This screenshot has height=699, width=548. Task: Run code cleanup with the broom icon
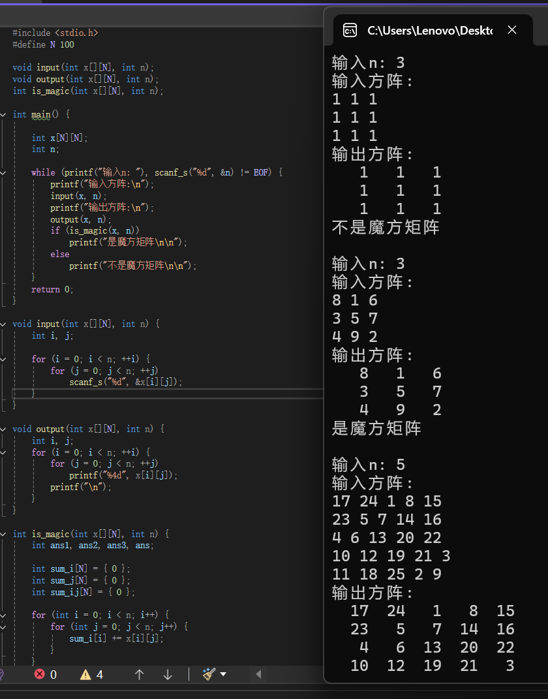tap(209, 674)
